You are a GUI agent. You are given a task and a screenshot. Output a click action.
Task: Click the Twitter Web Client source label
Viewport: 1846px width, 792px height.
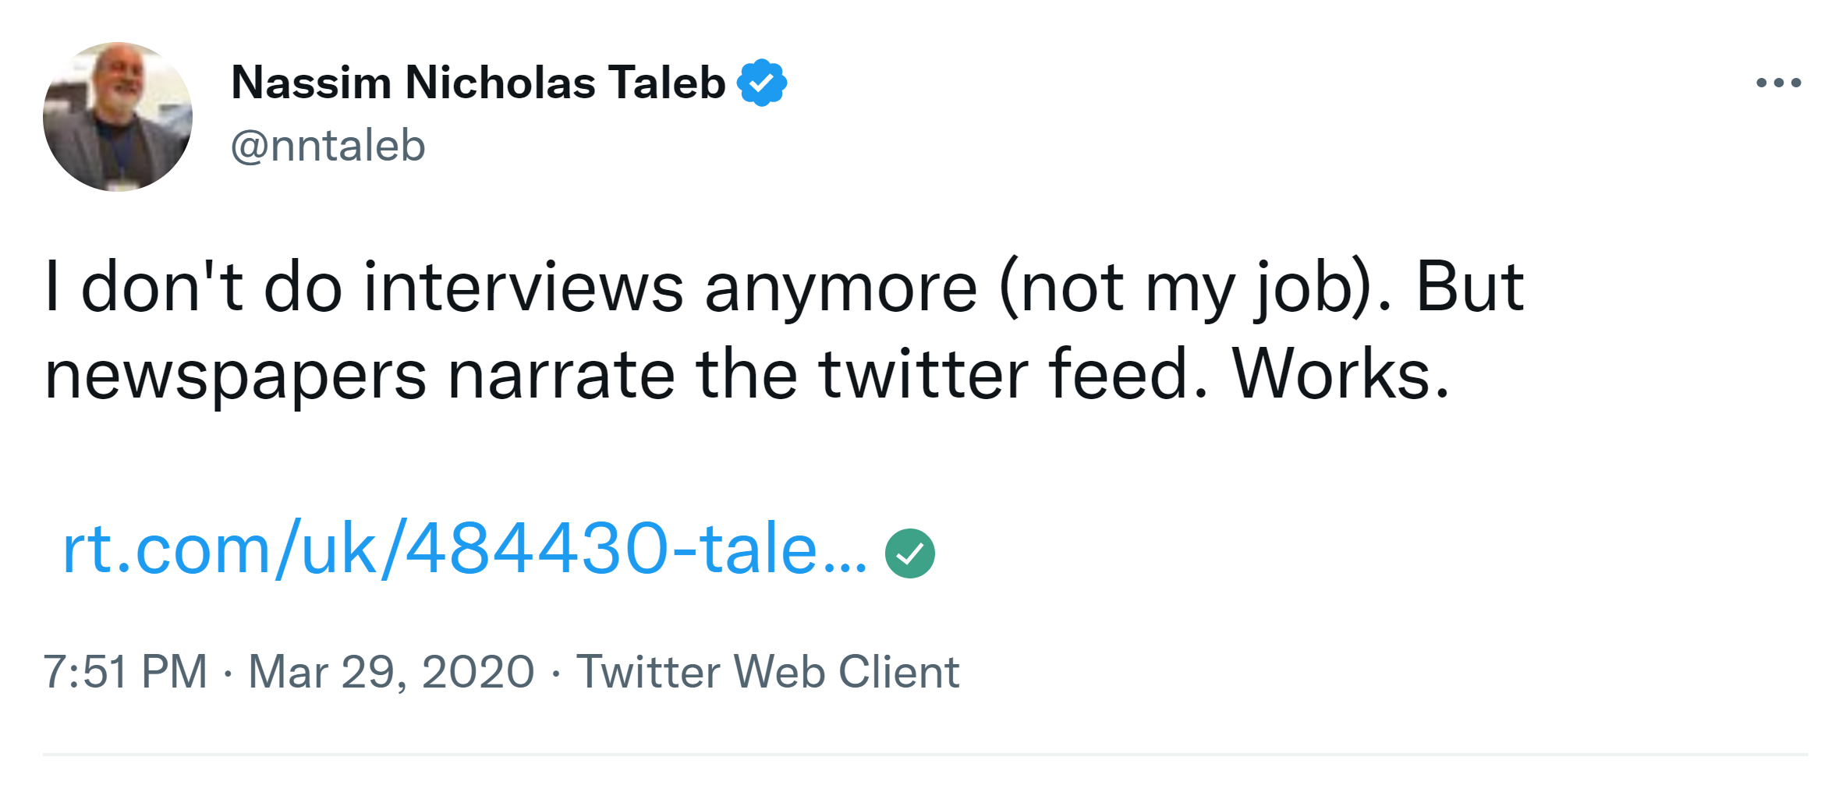(x=767, y=672)
